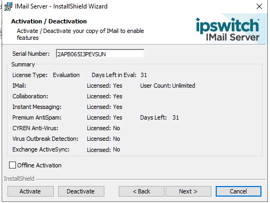The height and width of the screenshot is (203, 270).
Task: Enable the Offline Activation checkbox
Action: (12, 165)
